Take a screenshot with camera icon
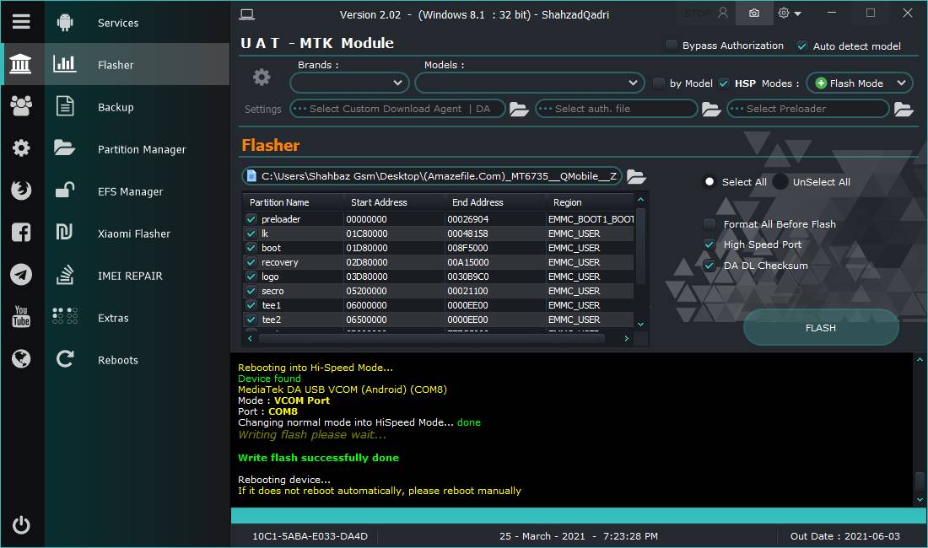The width and height of the screenshot is (928, 548). 753,13
